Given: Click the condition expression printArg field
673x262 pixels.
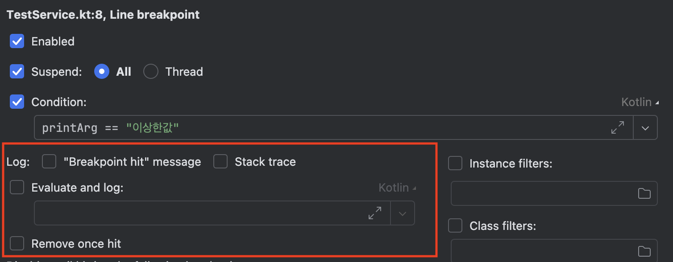Looking at the screenshot, I should [321, 128].
